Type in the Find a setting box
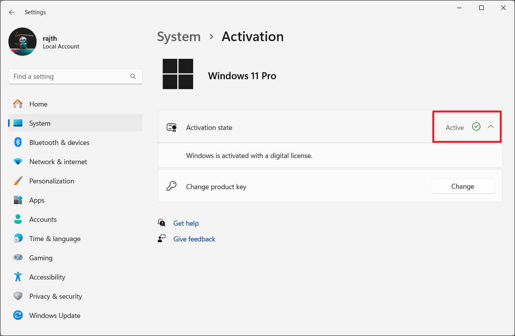The height and width of the screenshot is (336, 515). [69, 77]
